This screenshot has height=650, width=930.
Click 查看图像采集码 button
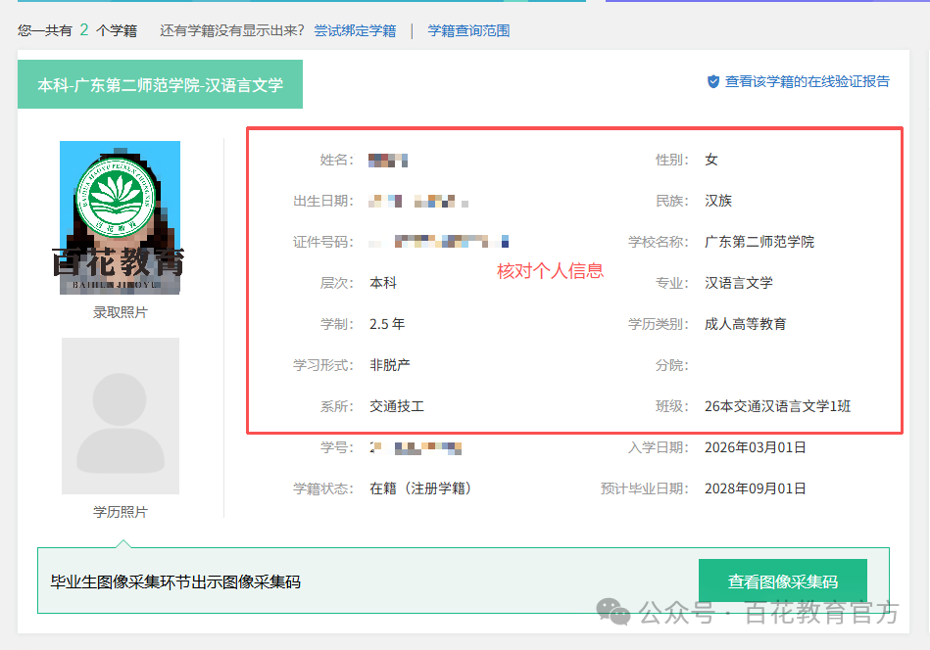coord(783,581)
